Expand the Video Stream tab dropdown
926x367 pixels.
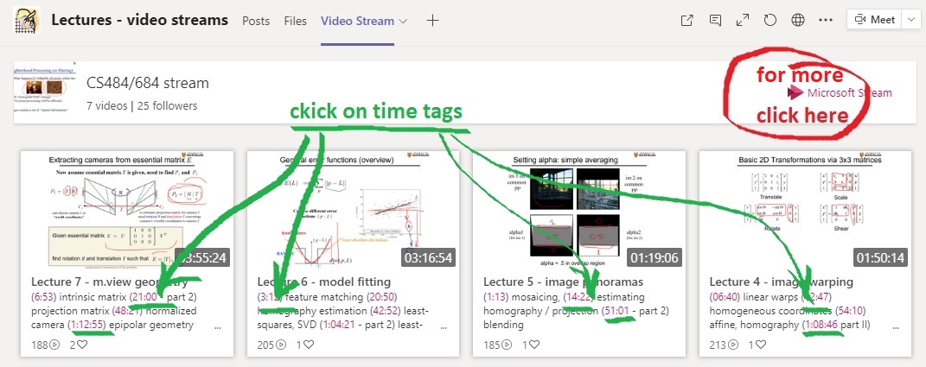[403, 21]
